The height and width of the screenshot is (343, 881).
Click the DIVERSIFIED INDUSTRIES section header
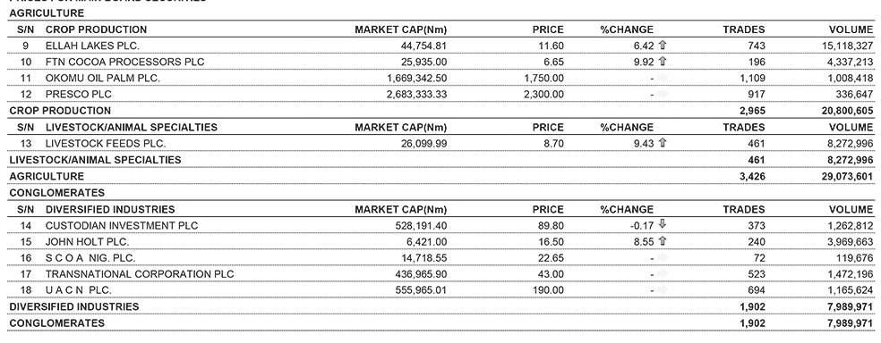pos(110,209)
